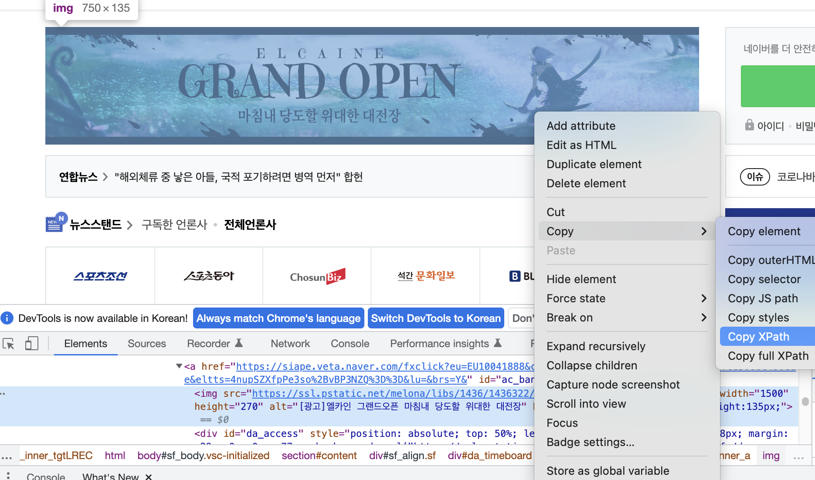815x480 pixels.
Task: Close the What's New drawer tab
Action: click(x=149, y=477)
